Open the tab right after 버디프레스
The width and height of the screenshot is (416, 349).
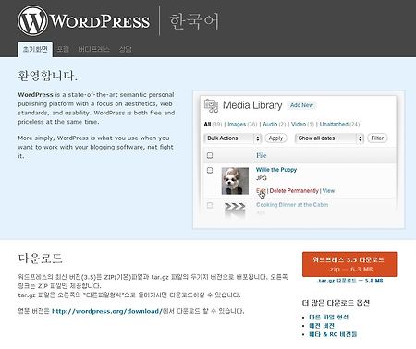pos(126,49)
